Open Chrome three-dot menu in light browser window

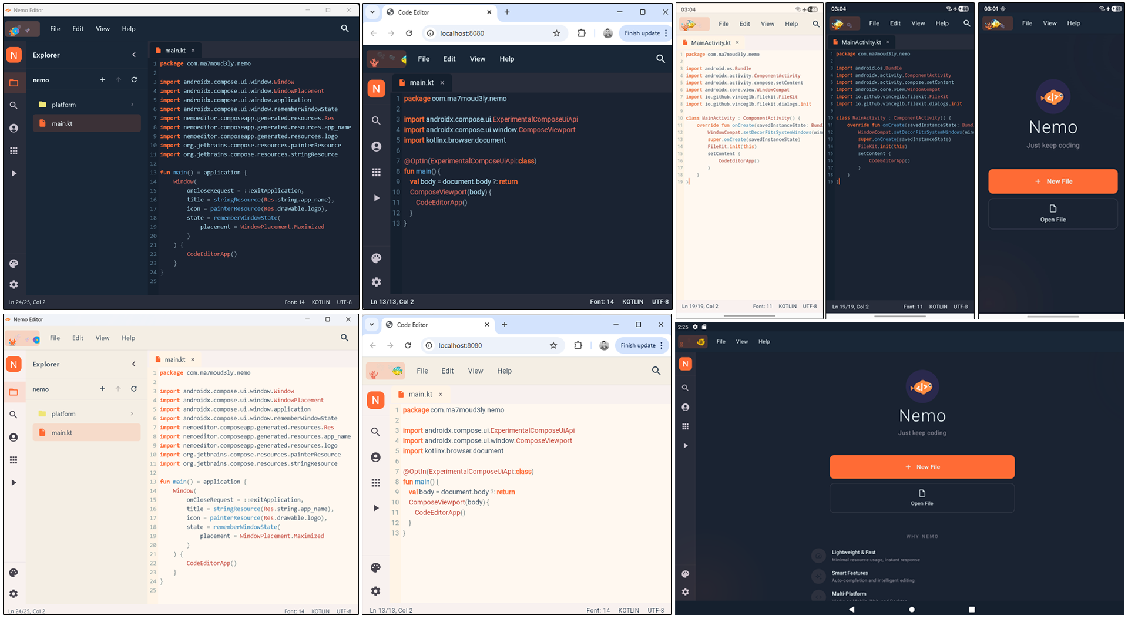pos(662,345)
